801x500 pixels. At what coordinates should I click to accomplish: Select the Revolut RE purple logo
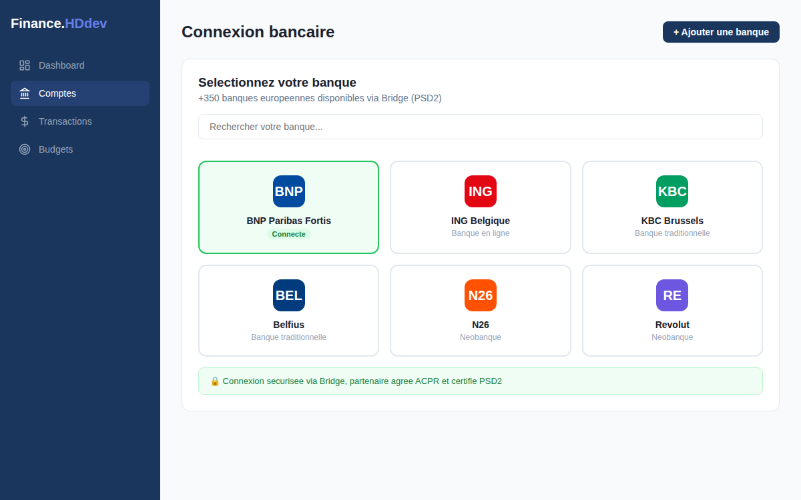tap(672, 295)
